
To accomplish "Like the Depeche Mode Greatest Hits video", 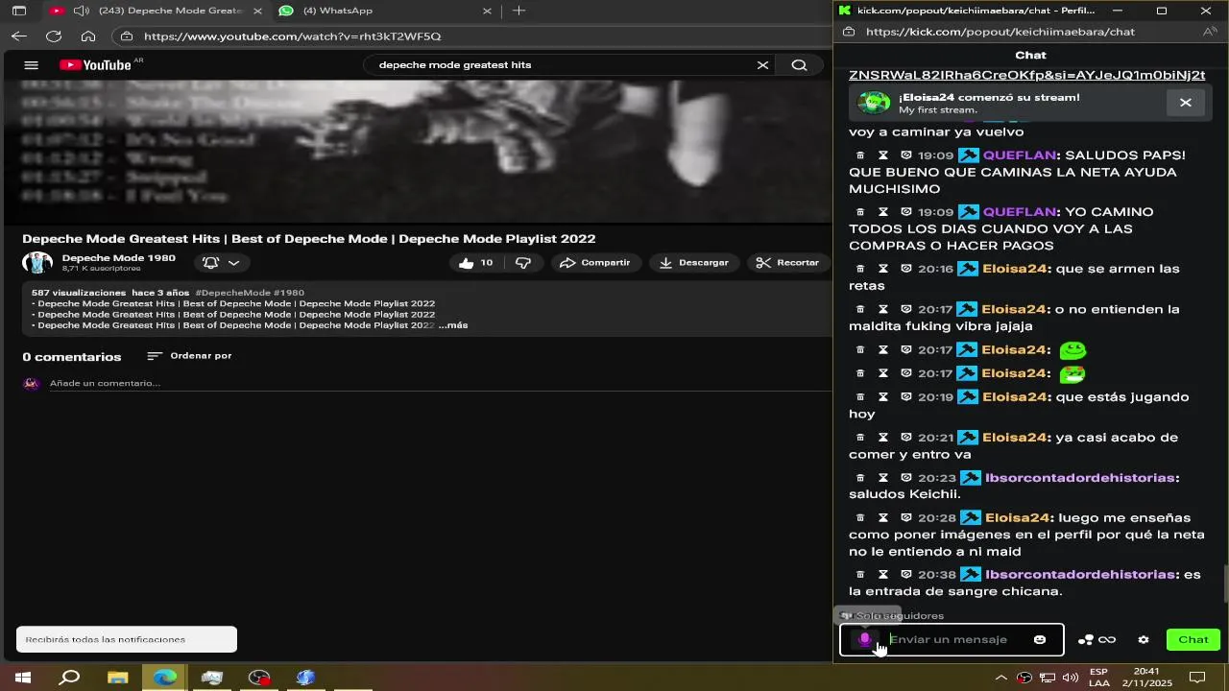I will [478, 263].
